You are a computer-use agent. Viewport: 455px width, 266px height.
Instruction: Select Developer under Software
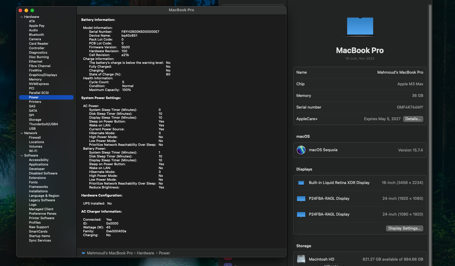pyautogui.click(x=37, y=169)
